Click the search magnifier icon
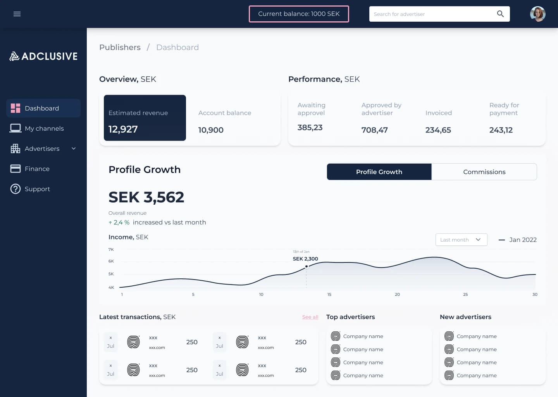Image resolution: width=558 pixels, height=397 pixels. click(x=500, y=14)
